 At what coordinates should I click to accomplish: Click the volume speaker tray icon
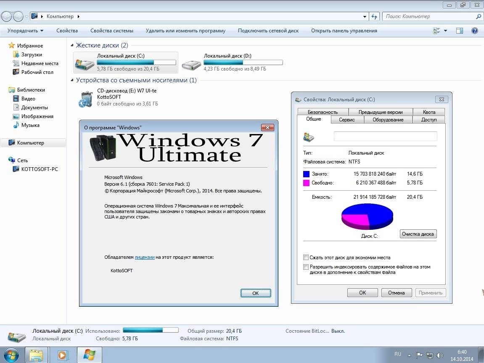pyautogui.click(x=439, y=355)
